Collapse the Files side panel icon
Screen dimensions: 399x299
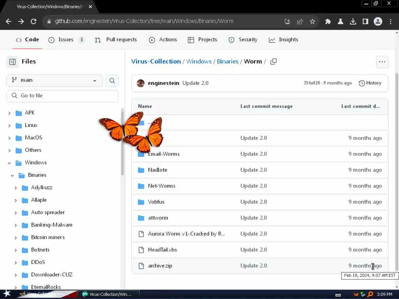(x=12, y=62)
